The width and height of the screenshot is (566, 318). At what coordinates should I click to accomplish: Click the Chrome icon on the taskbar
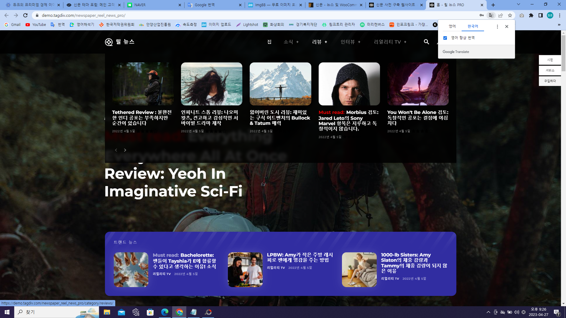point(179,312)
